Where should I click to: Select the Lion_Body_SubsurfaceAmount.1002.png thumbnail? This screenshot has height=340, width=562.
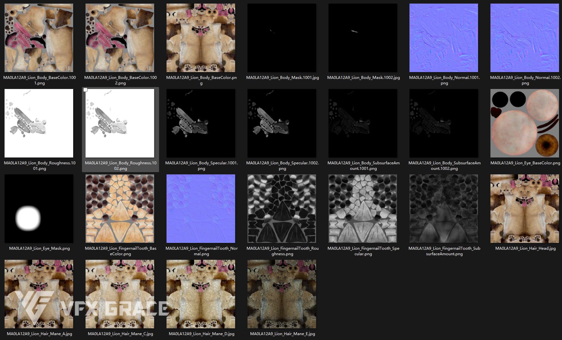[444, 123]
